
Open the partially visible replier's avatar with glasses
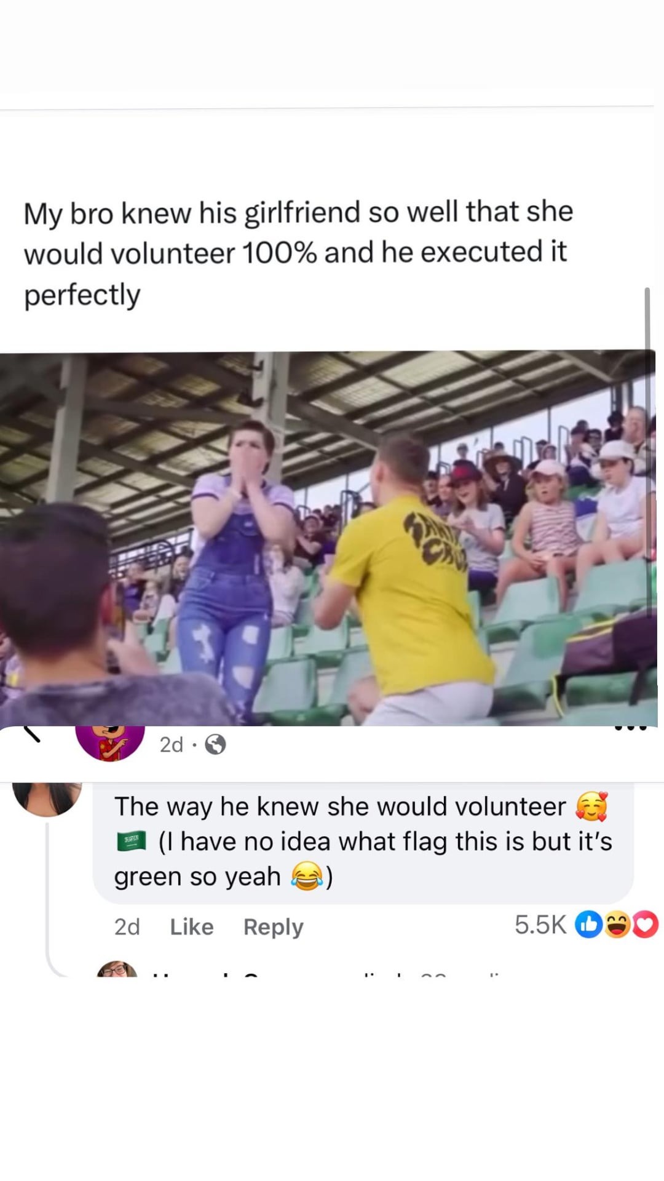pos(117,969)
